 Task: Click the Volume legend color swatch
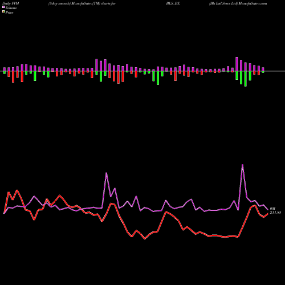[x=3, y=7]
